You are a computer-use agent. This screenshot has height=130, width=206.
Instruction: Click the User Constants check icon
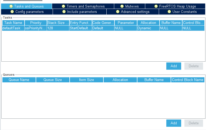click(169, 12)
